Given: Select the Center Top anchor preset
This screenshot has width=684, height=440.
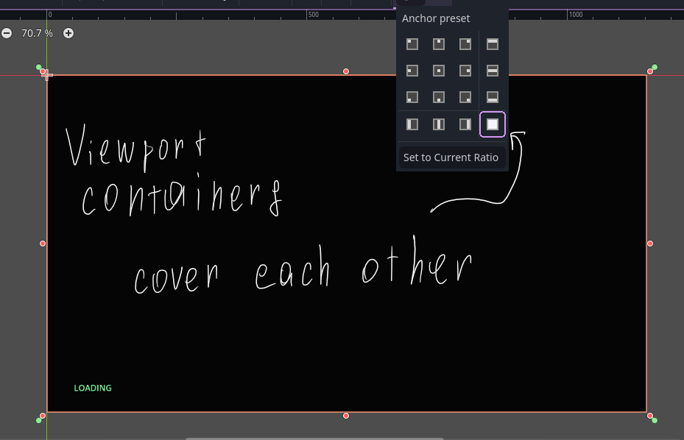Looking at the screenshot, I should coord(439,44).
